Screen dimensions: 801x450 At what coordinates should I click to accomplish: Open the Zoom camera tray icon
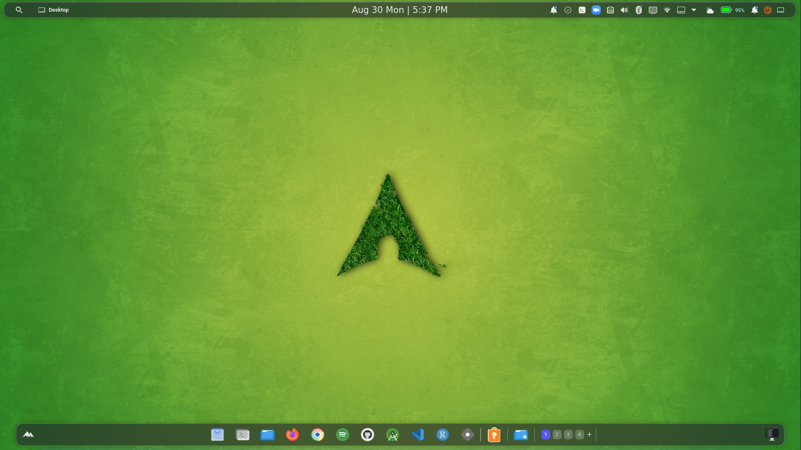(596, 10)
